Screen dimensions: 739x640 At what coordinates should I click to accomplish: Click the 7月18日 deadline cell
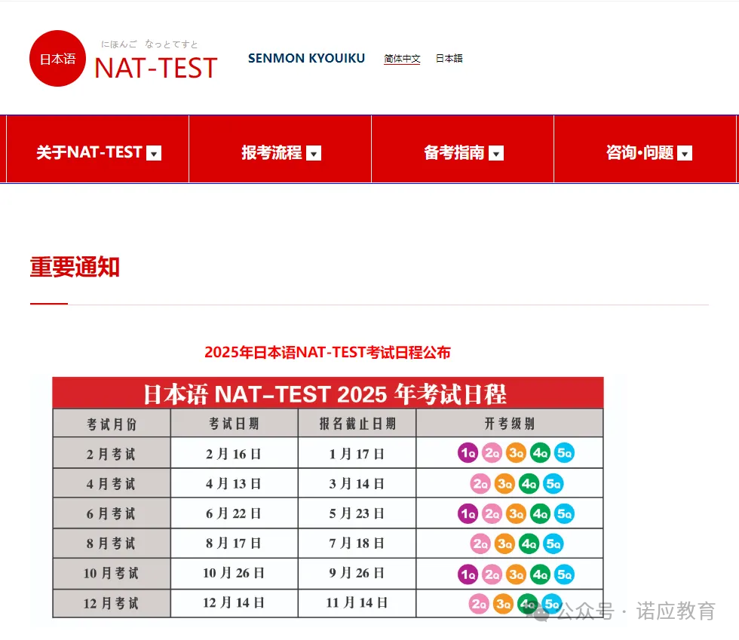pos(357,544)
